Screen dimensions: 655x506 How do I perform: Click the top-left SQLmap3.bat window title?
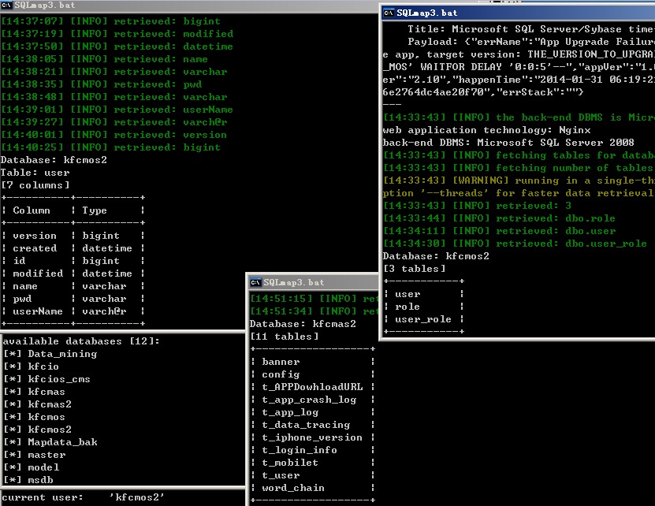pos(45,6)
